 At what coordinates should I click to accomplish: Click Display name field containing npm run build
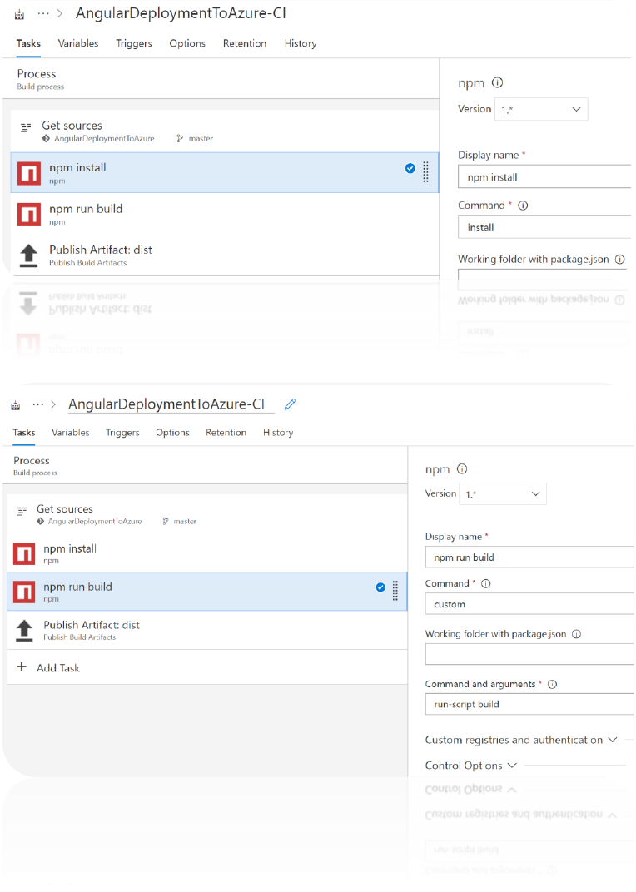[529, 557]
